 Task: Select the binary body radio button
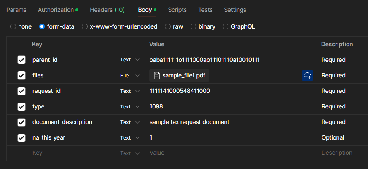click(193, 26)
